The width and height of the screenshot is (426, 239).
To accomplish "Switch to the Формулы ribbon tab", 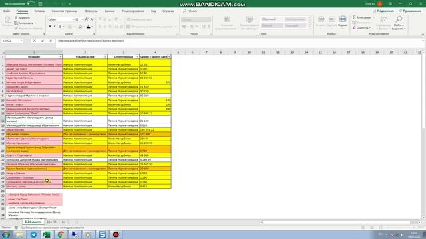I will click(91, 11).
